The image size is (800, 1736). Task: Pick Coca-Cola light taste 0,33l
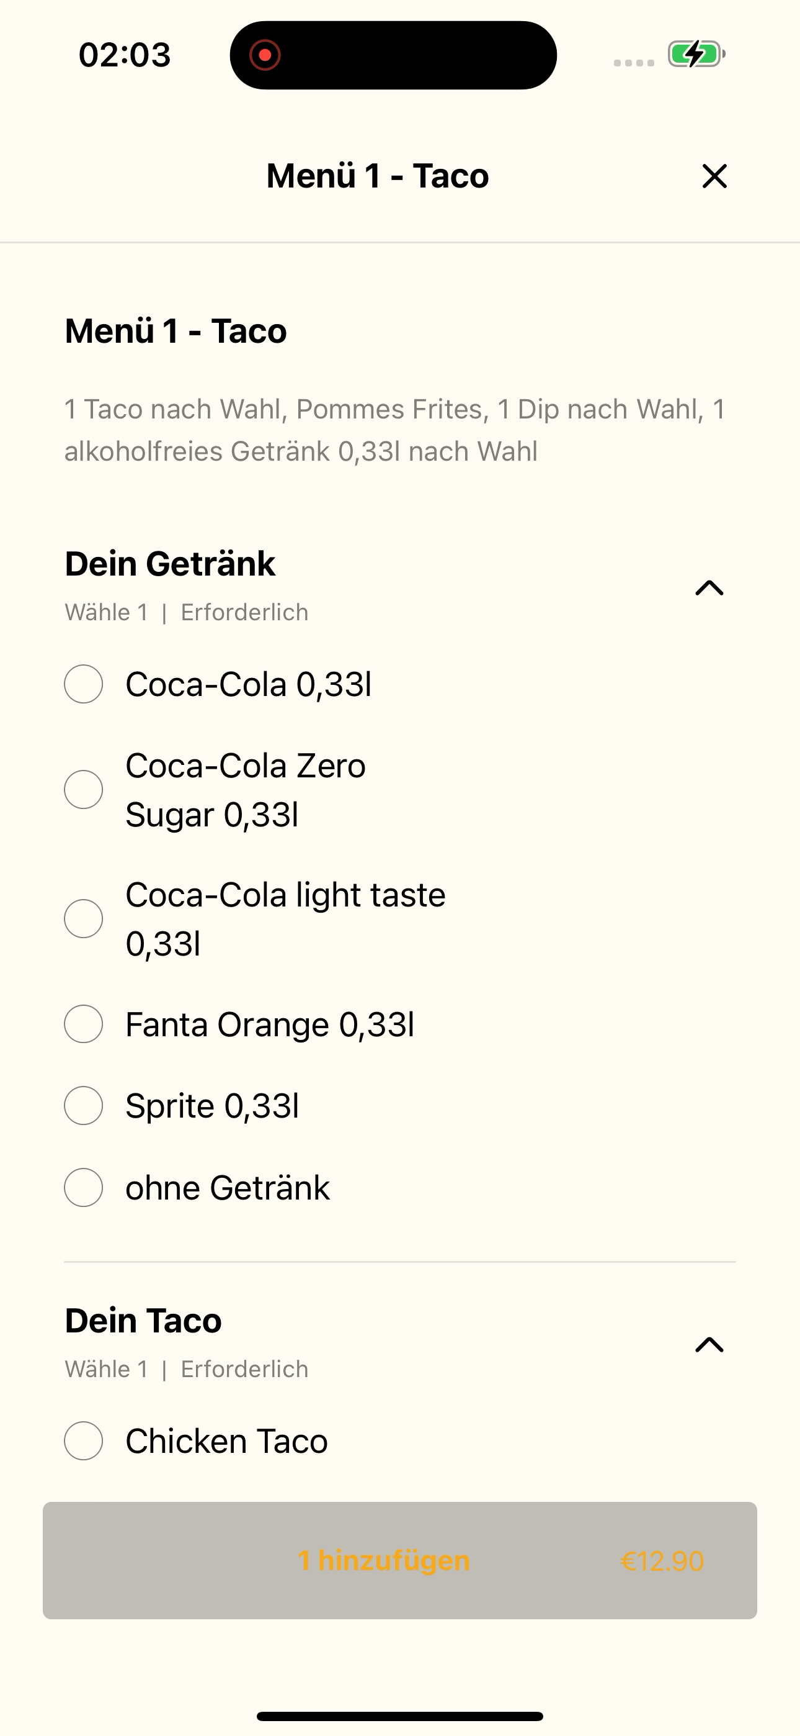pyautogui.click(x=84, y=918)
